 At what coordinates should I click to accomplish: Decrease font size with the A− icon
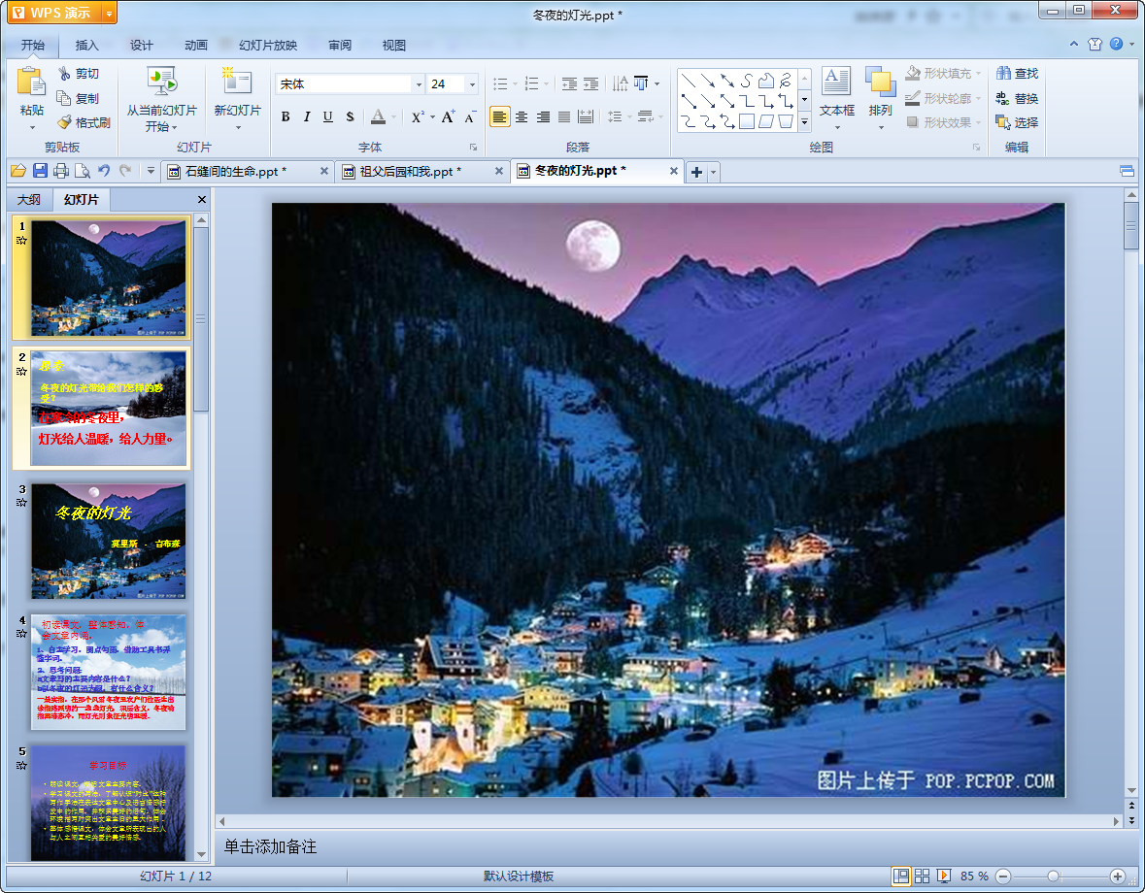(470, 116)
